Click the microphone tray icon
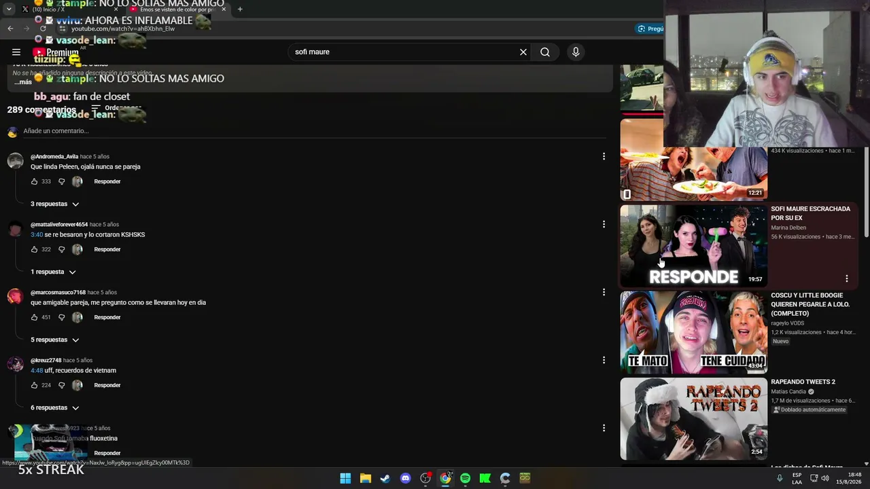The image size is (870, 489). click(780, 478)
